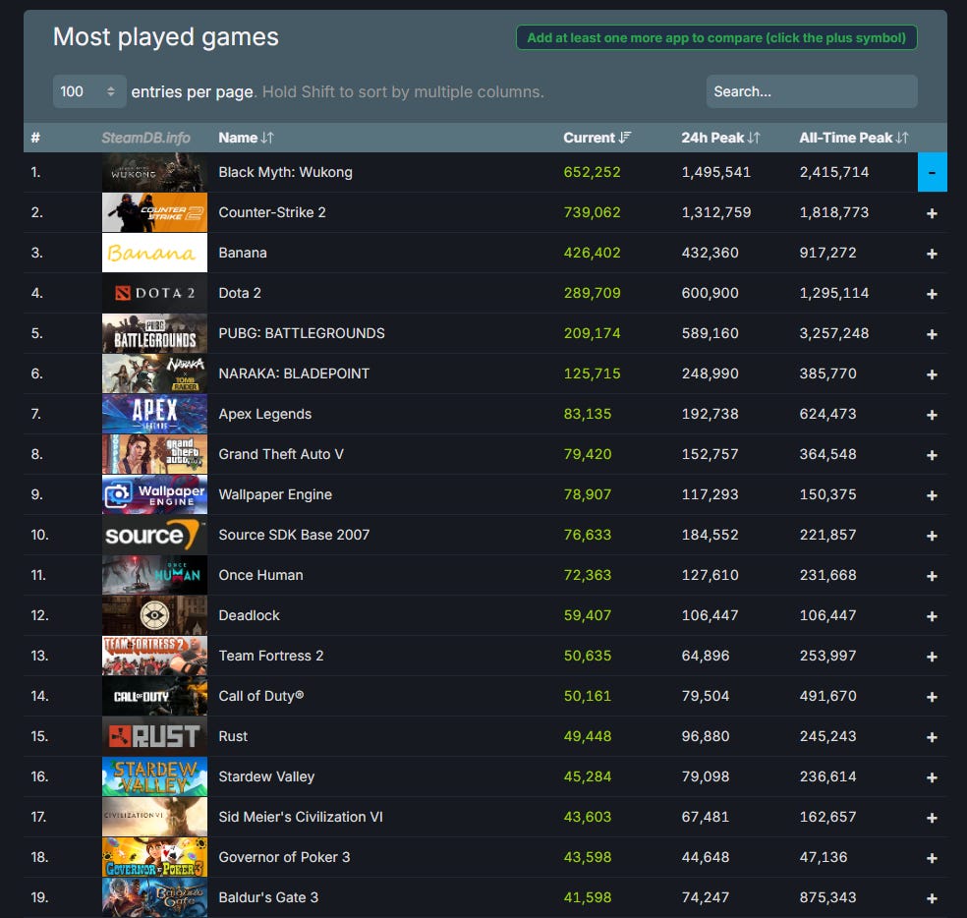
Task: Open PUBG Battlegrounds thumbnail image
Action: pos(154,333)
